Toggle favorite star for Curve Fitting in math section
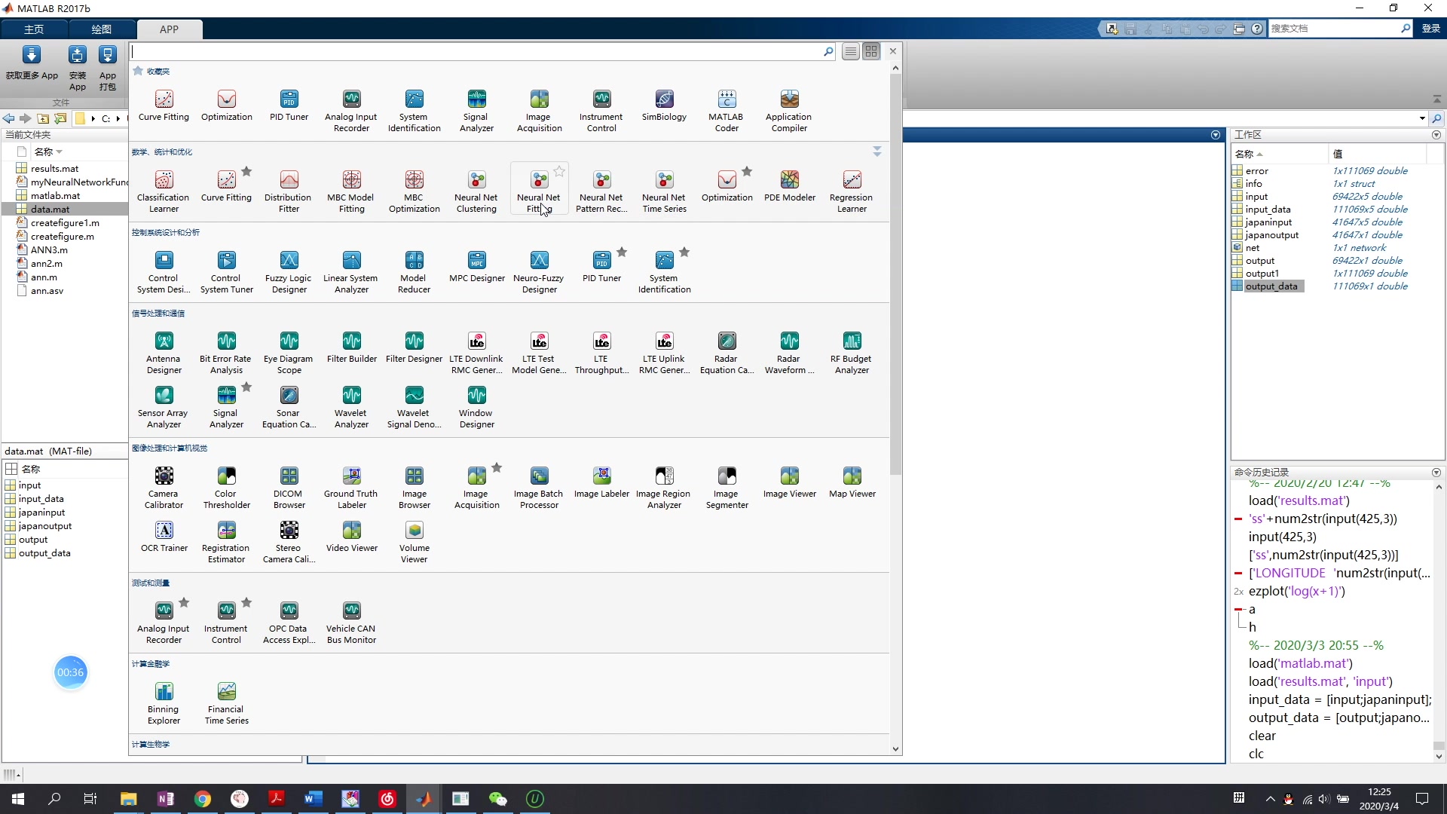This screenshot has height=814, width=1447. 246,171
